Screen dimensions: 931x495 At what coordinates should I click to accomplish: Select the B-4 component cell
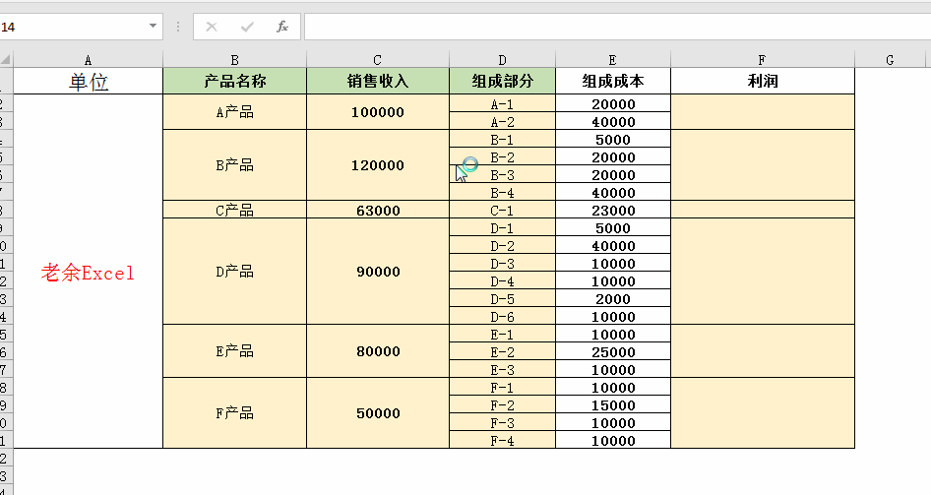(x=502, y=192)
